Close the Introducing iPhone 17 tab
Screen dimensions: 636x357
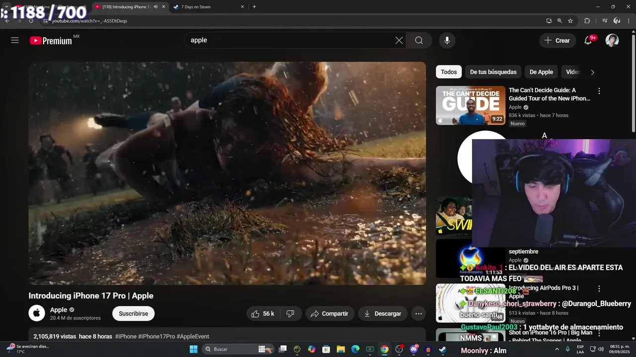(163, 7)
